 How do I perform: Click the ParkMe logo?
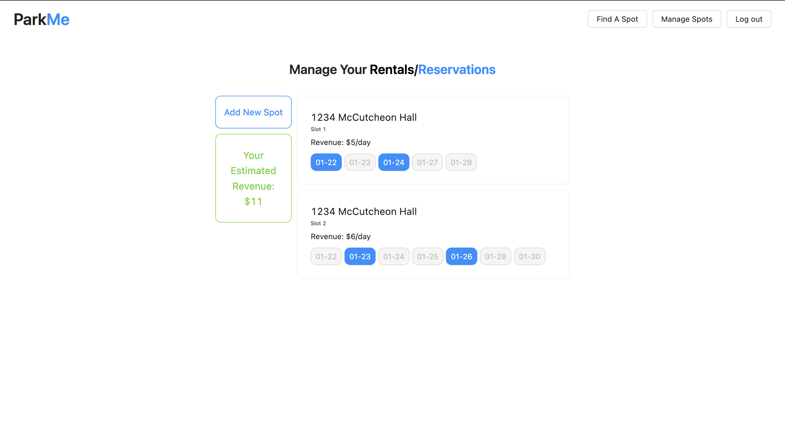pyautogui.click(x=41, y=19)
